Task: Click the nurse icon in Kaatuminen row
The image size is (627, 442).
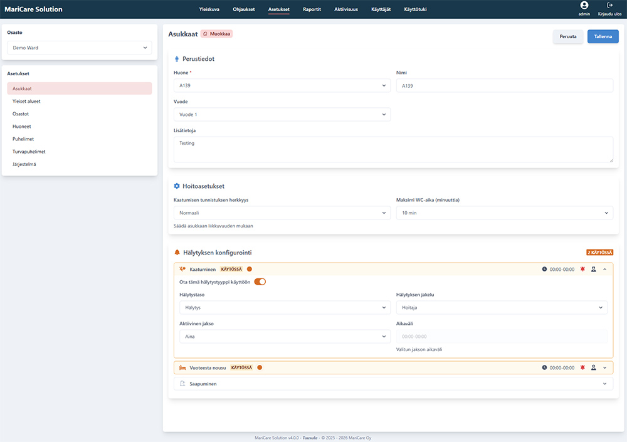Action: 593,269
